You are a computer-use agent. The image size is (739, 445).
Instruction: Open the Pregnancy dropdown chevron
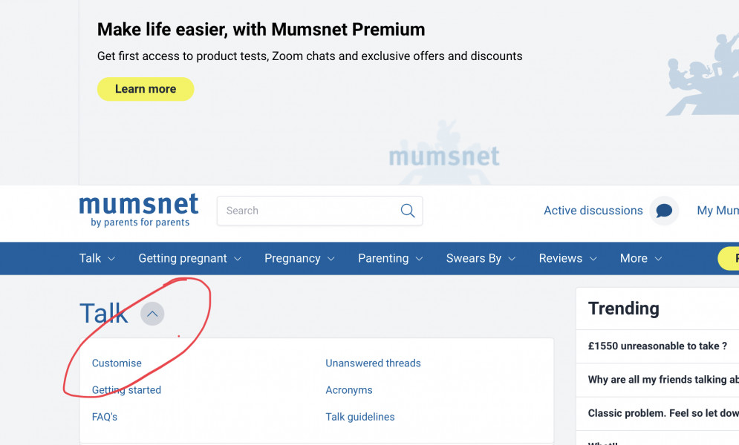(331, 258)
